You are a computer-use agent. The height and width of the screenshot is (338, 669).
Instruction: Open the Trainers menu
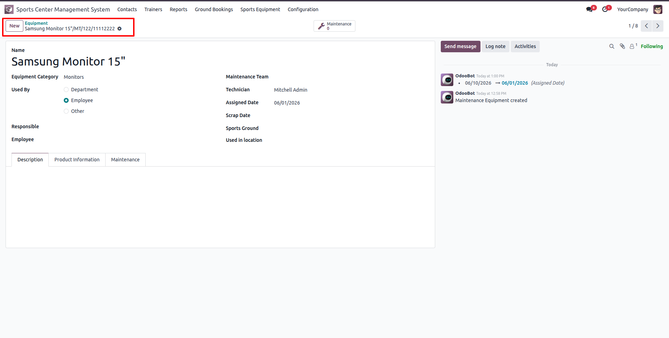(153, 9)
